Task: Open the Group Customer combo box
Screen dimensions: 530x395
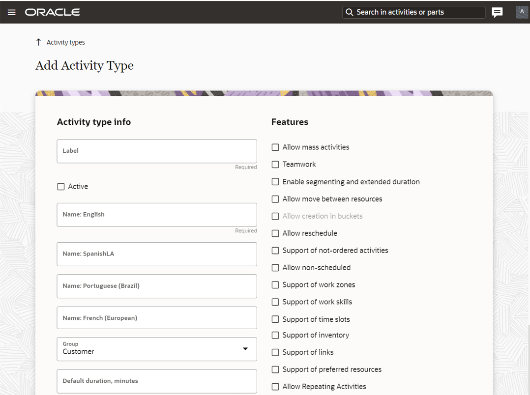Action: [x=147, y=349]
